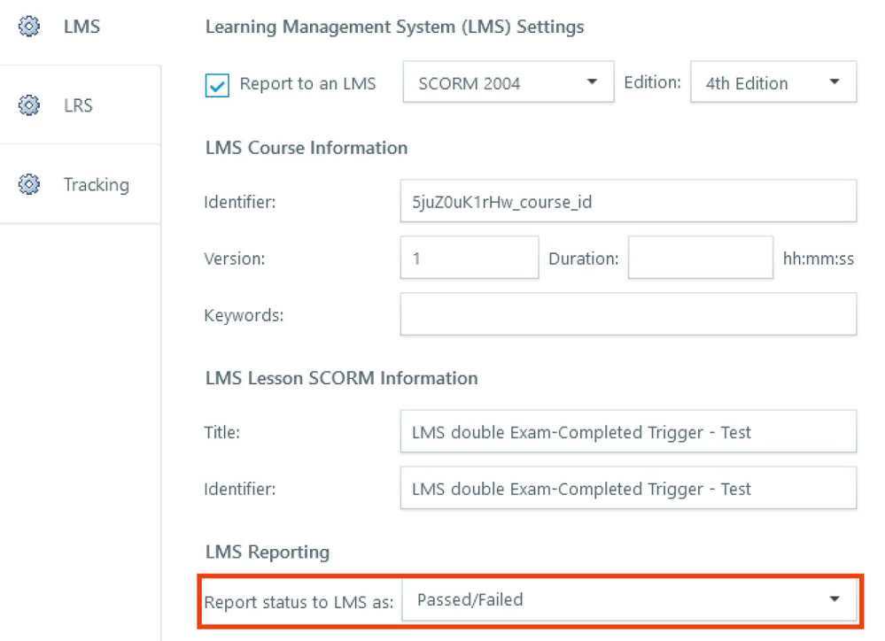The height and width of the screenshot is (641, 885).
Task: Click the course Identifier input field
Action: (x=627, y=202)
